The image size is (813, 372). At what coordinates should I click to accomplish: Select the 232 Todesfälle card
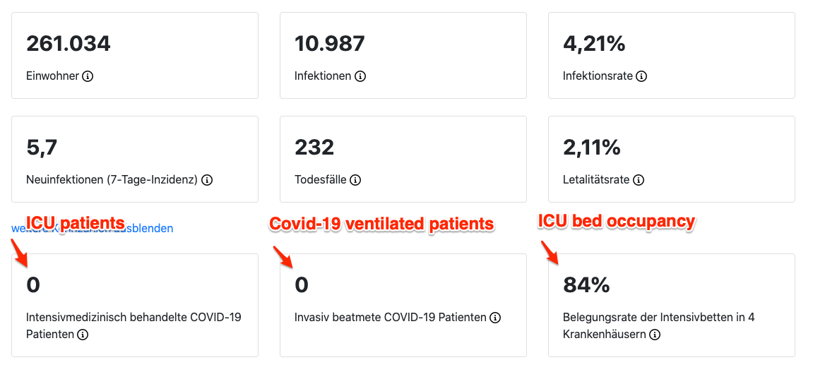coord(403,159)
